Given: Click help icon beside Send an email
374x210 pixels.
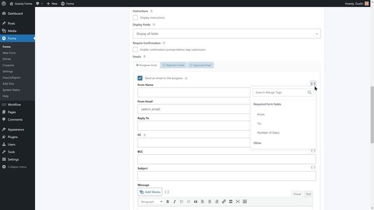Looking at the screenshot, I should coord(186,78).
